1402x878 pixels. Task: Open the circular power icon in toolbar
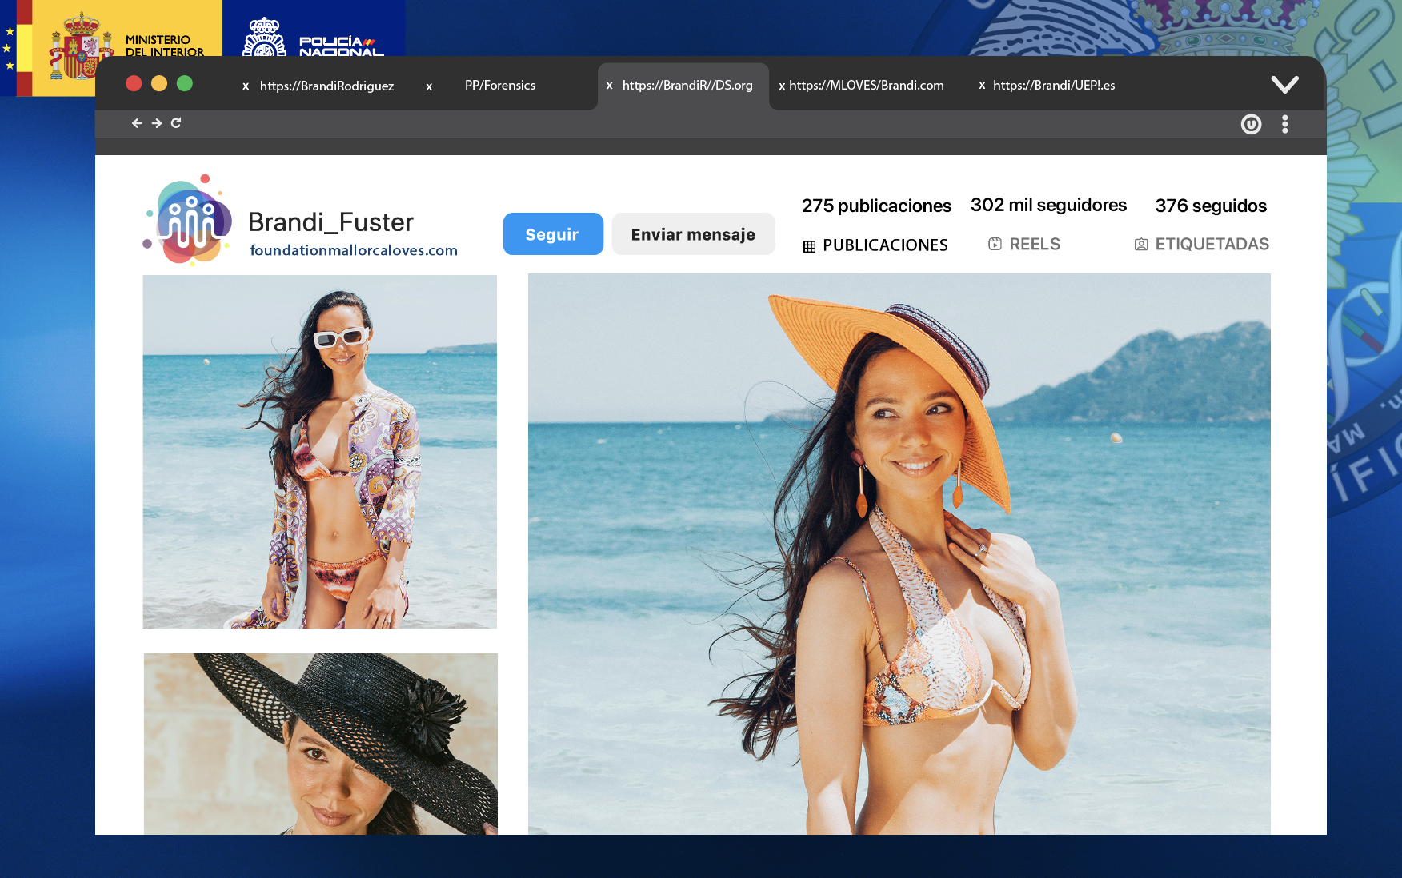tap(1251, 124)
